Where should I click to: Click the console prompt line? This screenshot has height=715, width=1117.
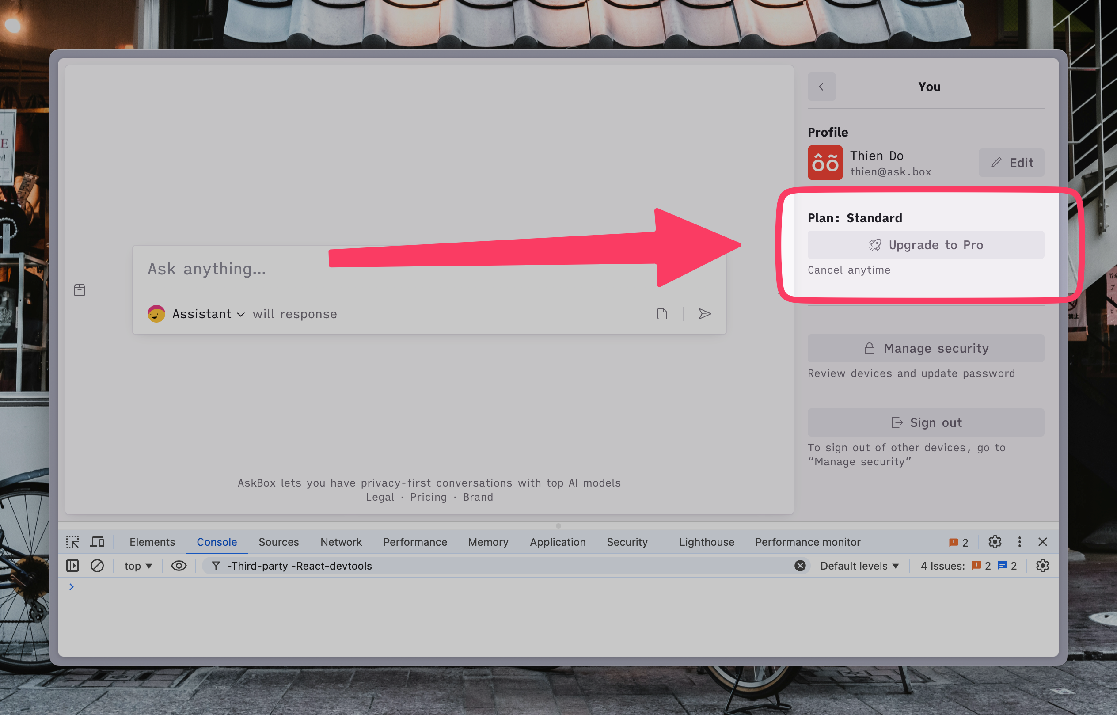click(558, 587)
